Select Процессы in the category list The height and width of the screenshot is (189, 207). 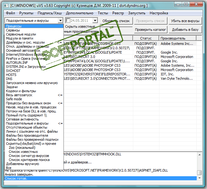pyautogui.click(x=34, y=26)
